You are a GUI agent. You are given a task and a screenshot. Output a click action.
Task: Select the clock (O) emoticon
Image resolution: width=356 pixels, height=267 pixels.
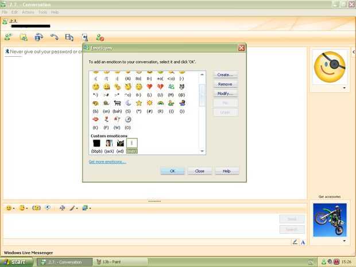[x=128, y=119]
